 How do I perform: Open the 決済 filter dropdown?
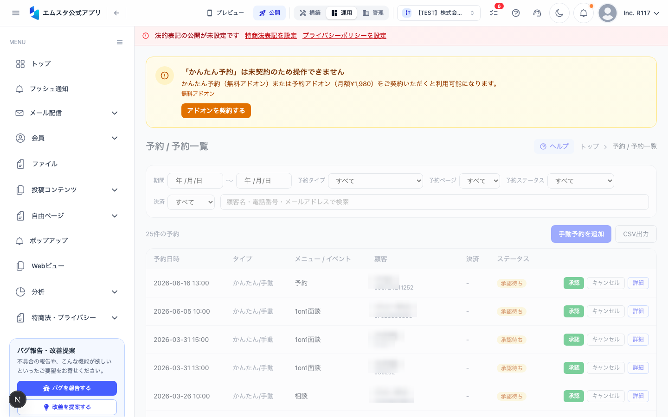(191, 202)
